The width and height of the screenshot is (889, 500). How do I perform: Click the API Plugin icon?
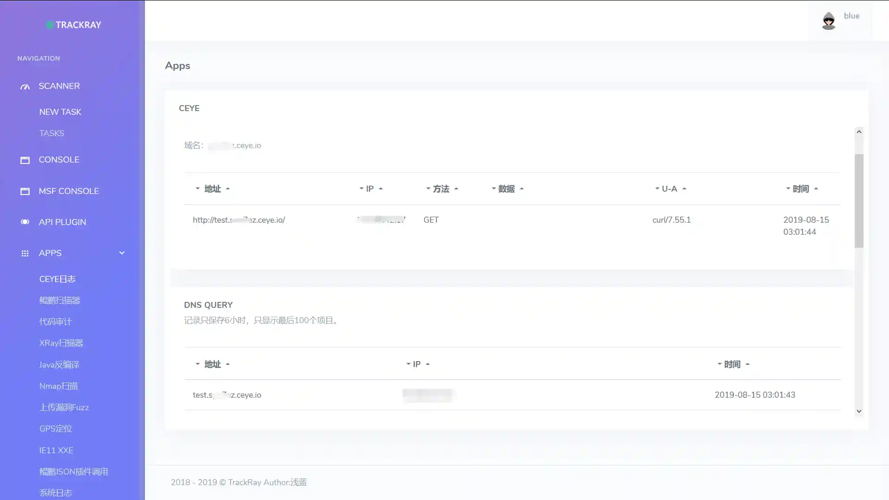(x=25, y=222)
